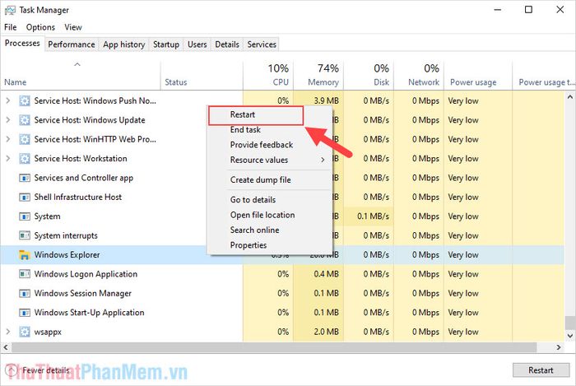Image resolution: width=576 pixels, height=386 pixels.
Task: Click the Service Host: Windows Update gear icon
Action: pos(25,119)
